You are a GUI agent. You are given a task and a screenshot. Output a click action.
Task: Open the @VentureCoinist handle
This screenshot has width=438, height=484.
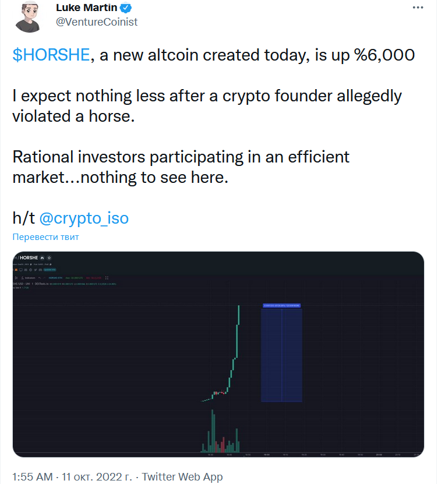point(97,22)
